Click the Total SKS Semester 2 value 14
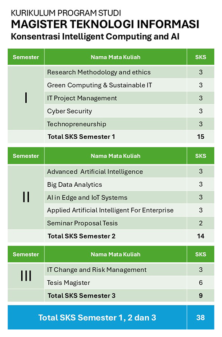 (201, 236)
